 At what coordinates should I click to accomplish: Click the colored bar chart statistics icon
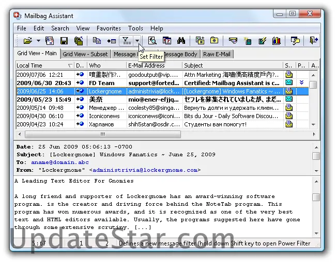[277, 40]
